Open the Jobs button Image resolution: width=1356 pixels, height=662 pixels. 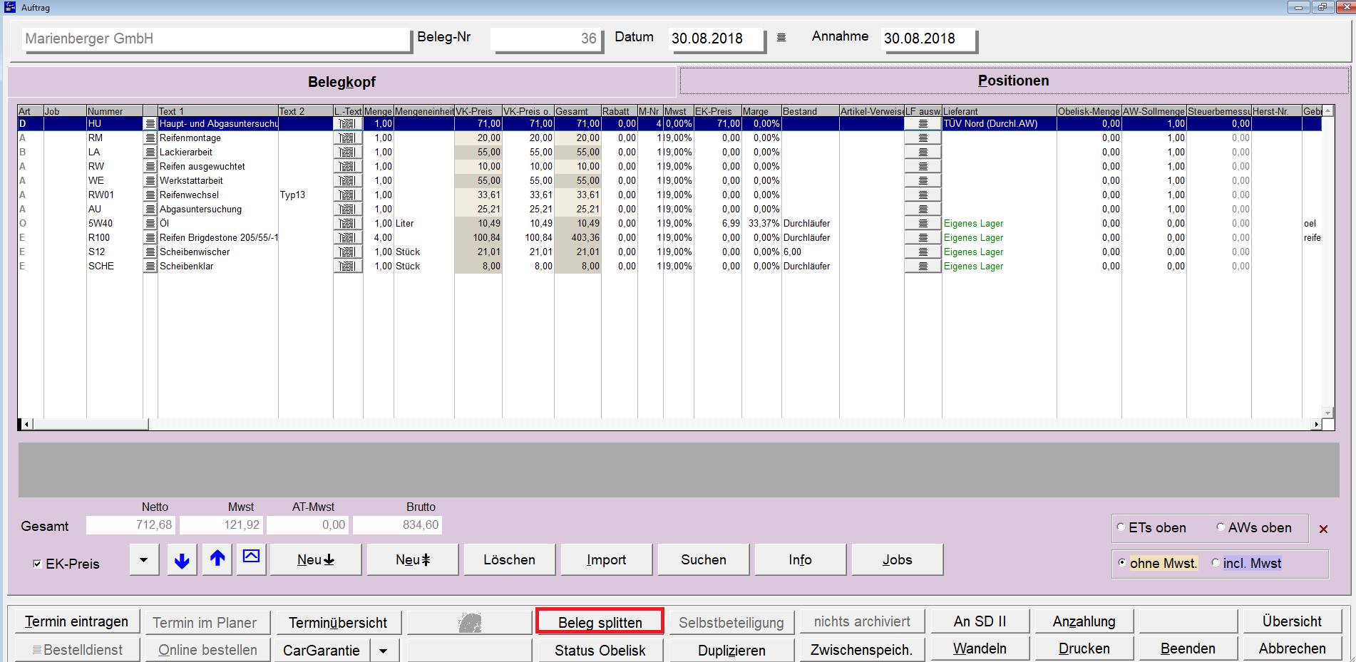(x=897, y=560)
